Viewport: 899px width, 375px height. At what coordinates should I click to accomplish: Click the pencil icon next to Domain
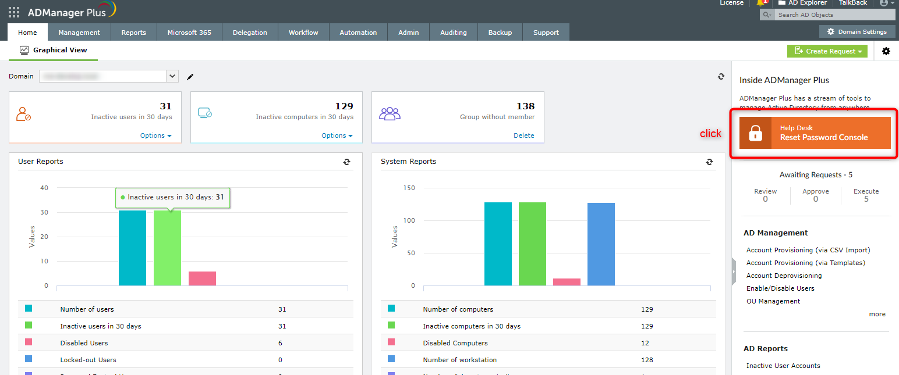pyautogui.click(x=190, y=77)
